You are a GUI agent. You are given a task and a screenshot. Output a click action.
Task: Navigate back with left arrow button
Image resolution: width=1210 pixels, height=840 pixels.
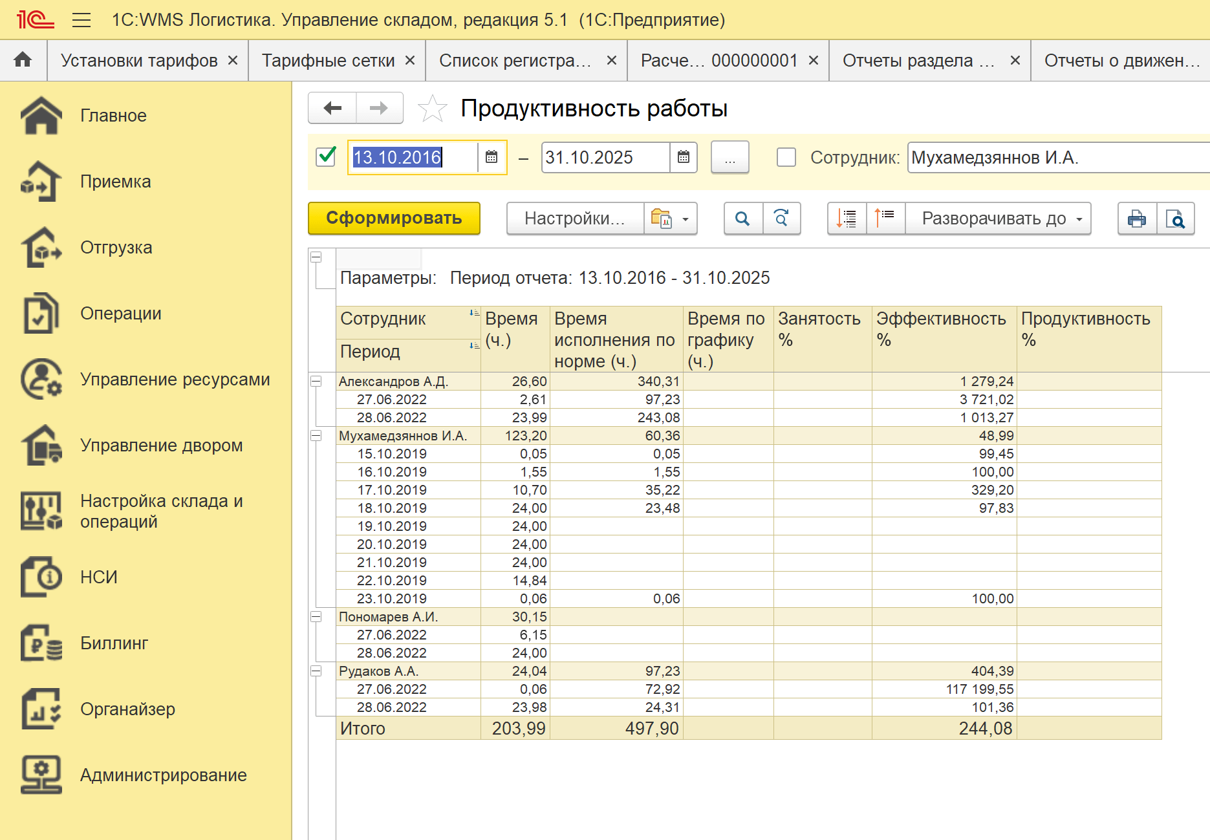(332, 108)
